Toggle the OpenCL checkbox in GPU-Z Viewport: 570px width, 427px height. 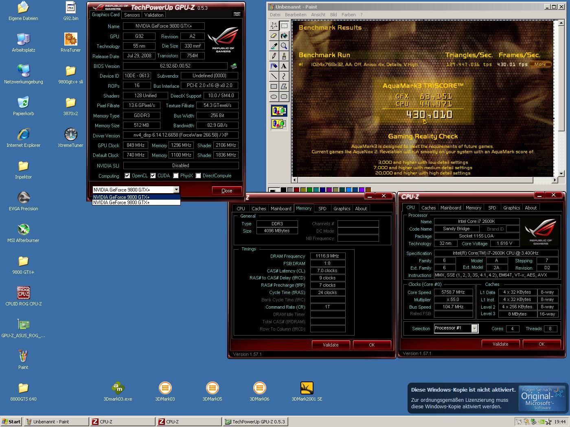coord(127,176)
